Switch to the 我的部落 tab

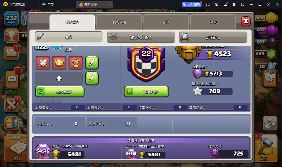click(x=119, y=22)
